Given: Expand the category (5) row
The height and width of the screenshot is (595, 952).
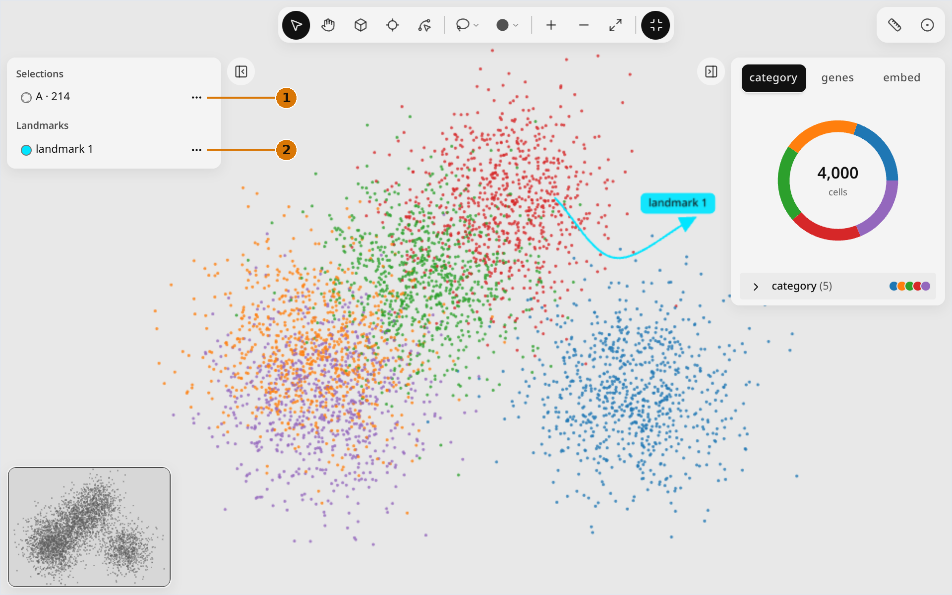Looking at the screenshot, I should coord(837,286).
